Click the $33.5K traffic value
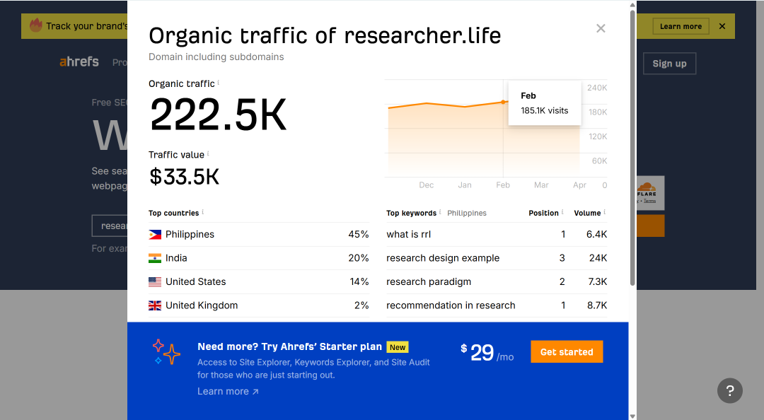Image resolution: width=764 pixels, height=420 pixels. [184, 177]
